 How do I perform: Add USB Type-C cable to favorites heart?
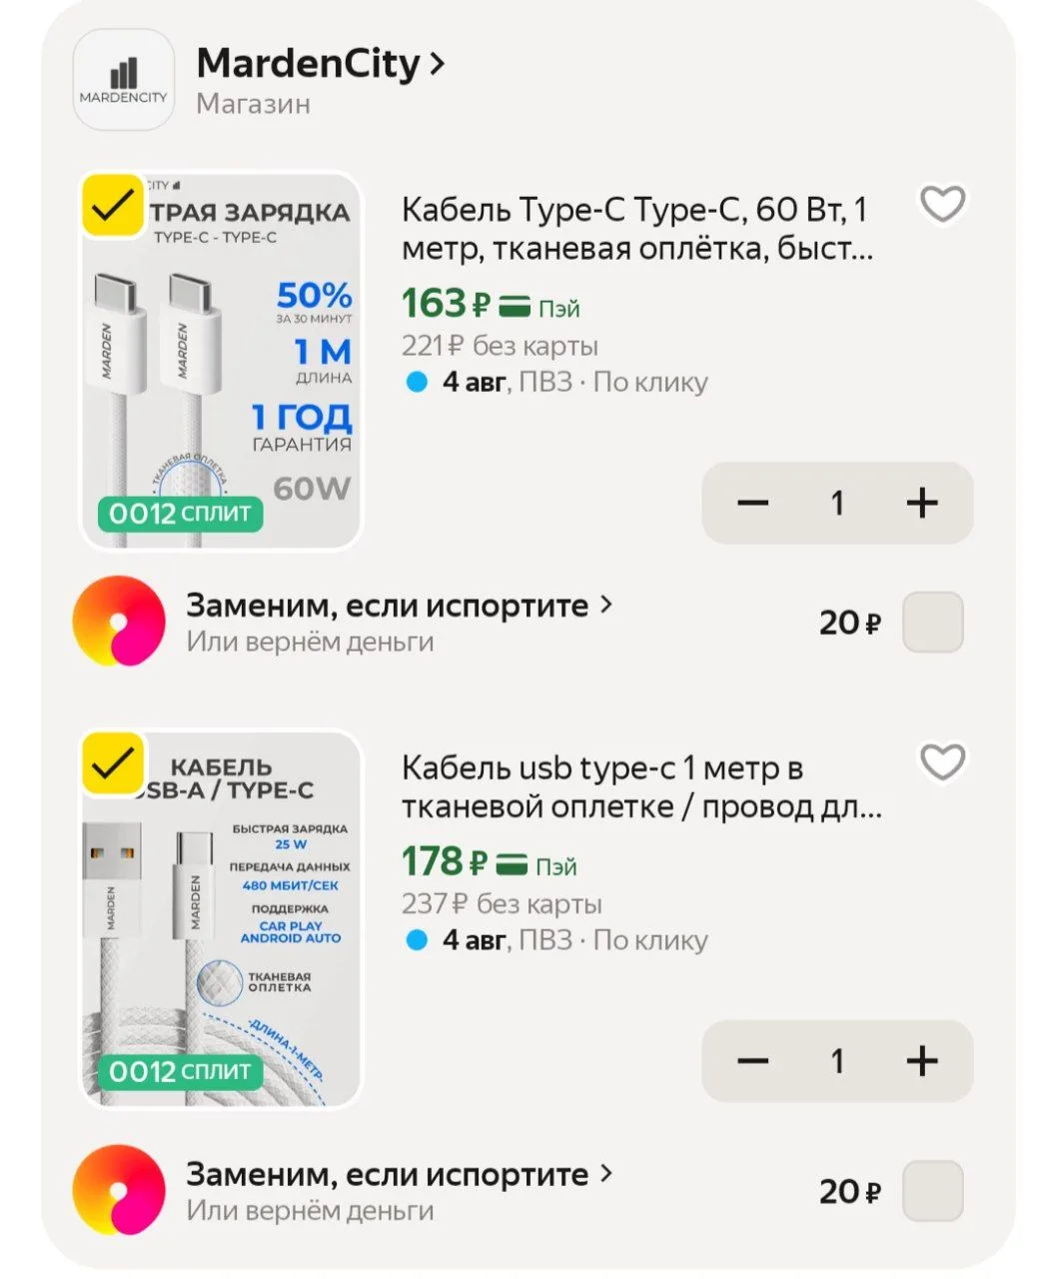(942, 763)
